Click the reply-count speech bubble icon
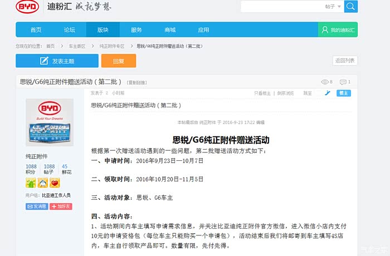The image size is (390, 256). [x=343, y=82]
